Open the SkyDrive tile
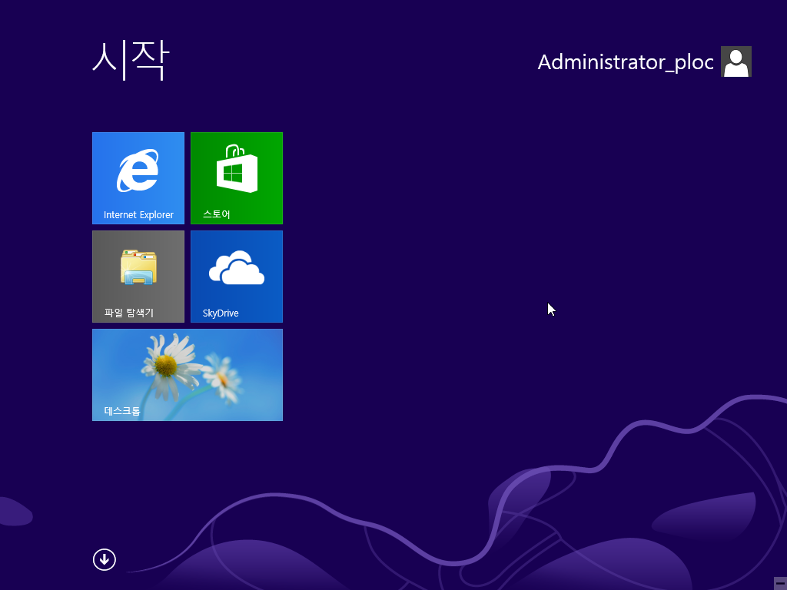Image resolution: width=787 pixels, height=590 pixels. coord(237,277)
